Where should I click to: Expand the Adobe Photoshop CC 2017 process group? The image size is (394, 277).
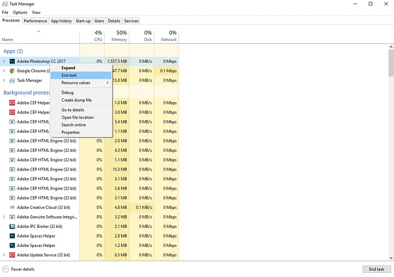click(4, 61)
